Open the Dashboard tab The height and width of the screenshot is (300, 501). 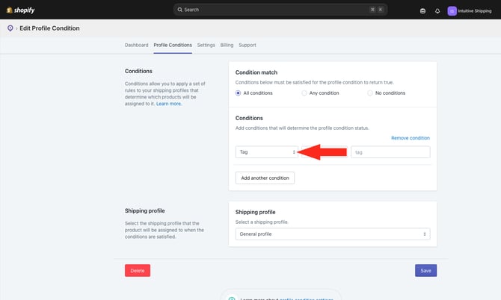click(136, 45)
